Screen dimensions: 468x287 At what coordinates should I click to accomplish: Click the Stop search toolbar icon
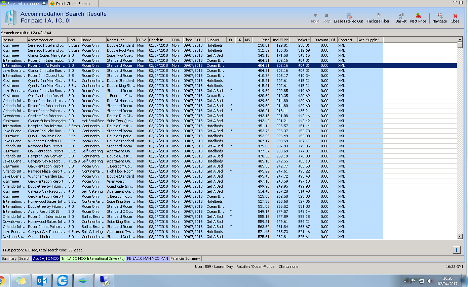[326, 18]
